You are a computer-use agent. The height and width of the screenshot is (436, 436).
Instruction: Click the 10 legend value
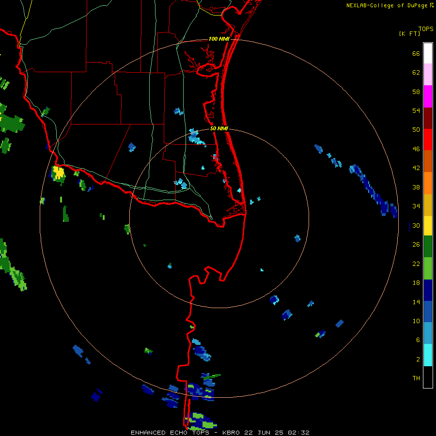pyautogui.click(x=416, y=321)
